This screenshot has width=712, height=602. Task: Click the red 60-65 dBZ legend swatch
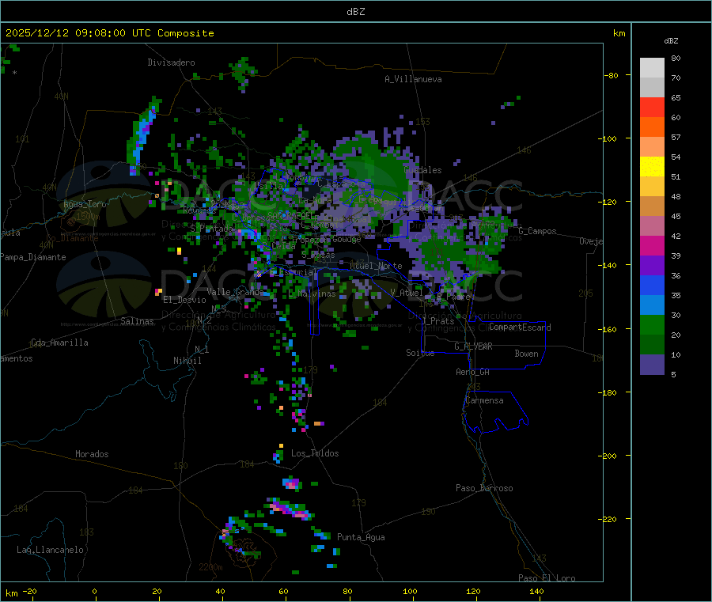[x=652, y=108]
